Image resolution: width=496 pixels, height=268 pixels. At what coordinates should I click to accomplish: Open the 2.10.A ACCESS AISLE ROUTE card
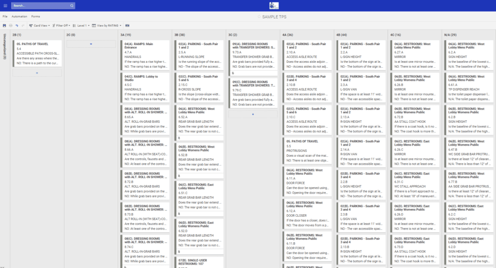pyautogui.click(x=307, y=55)
